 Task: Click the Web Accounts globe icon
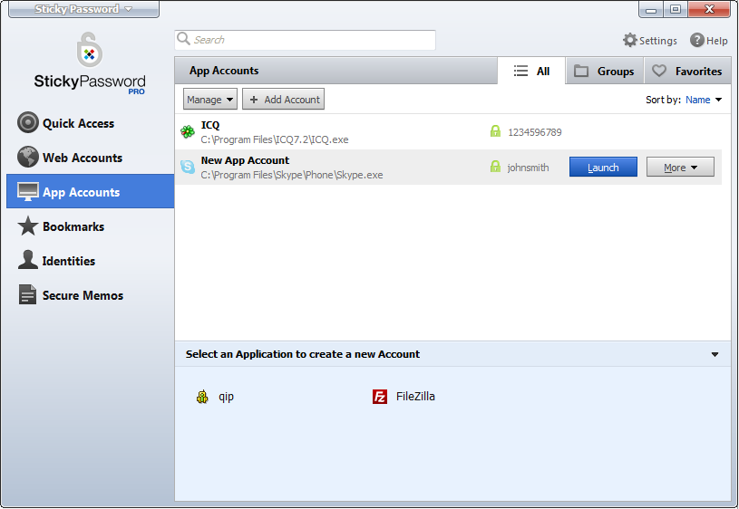tap(28, 158)
